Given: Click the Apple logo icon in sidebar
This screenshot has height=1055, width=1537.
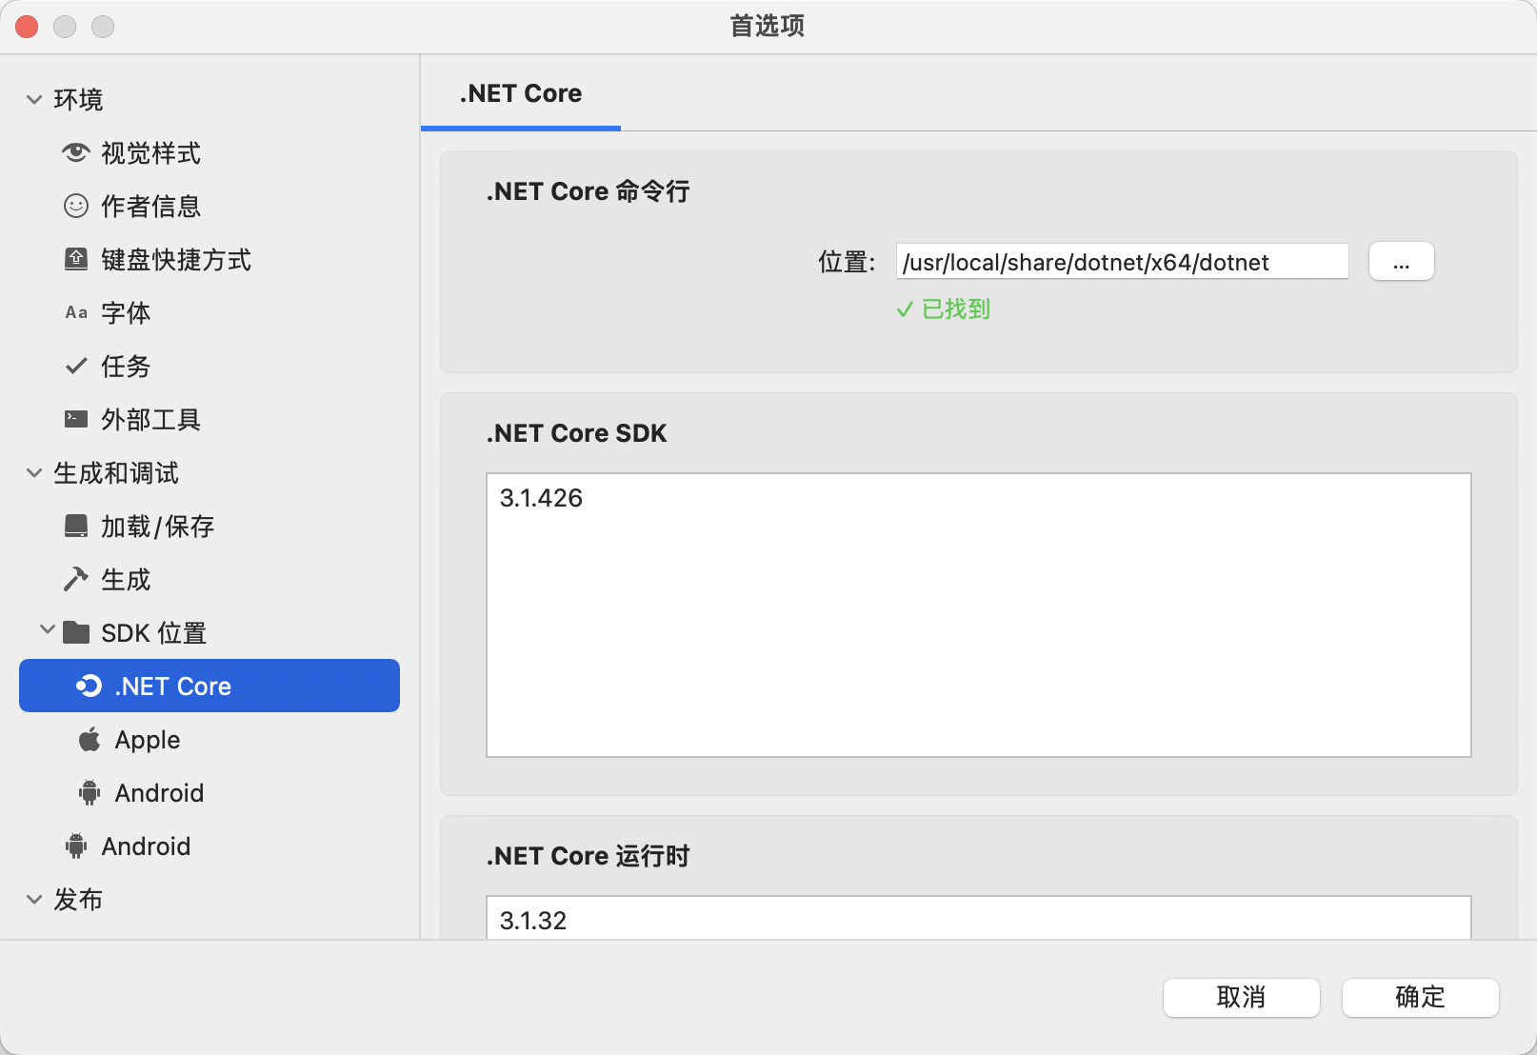Looking at the screenshot, I should [90, 740].
